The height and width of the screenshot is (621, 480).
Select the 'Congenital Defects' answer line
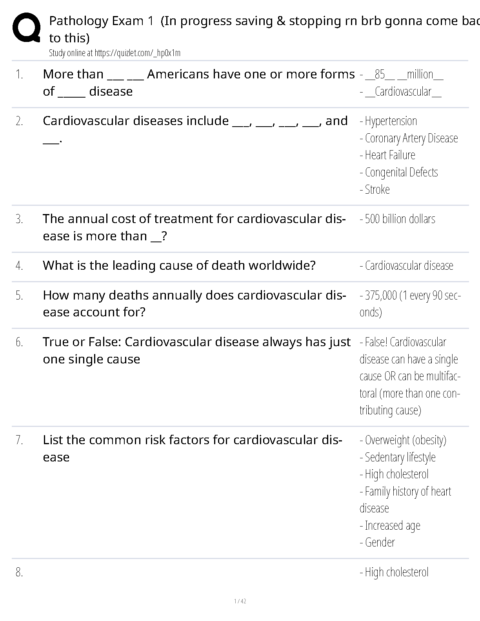(398, 172)
